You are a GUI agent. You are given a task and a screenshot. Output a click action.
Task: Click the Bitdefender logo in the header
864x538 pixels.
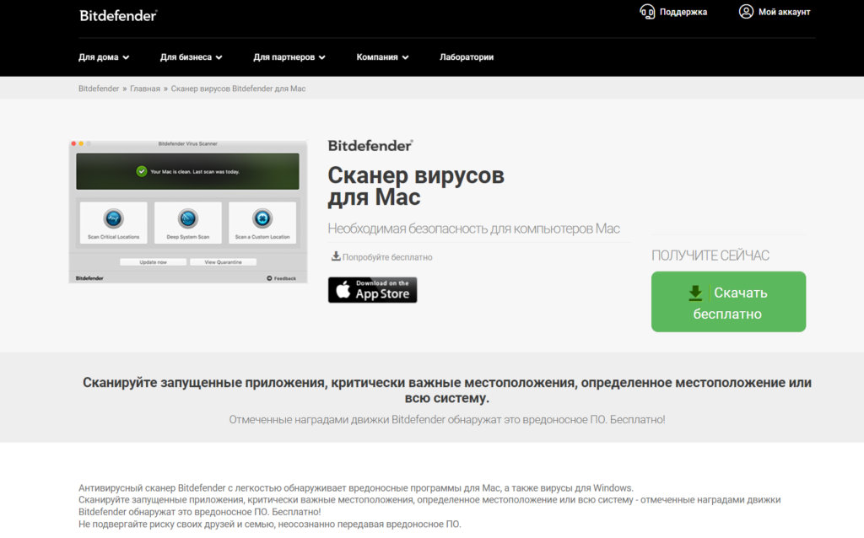[x=118, y=15]
